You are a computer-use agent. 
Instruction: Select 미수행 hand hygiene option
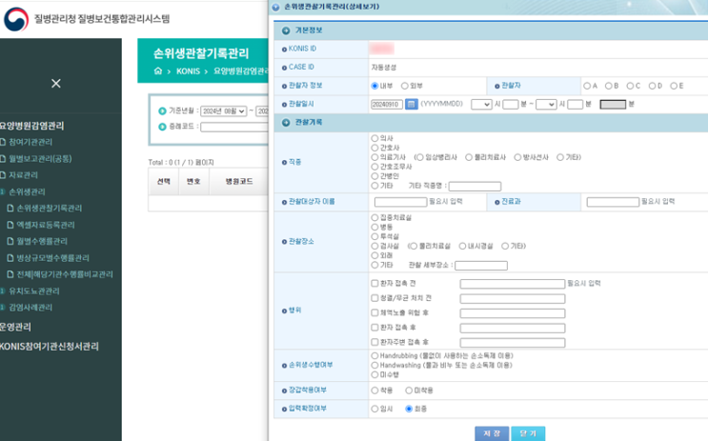pos(374,374)
